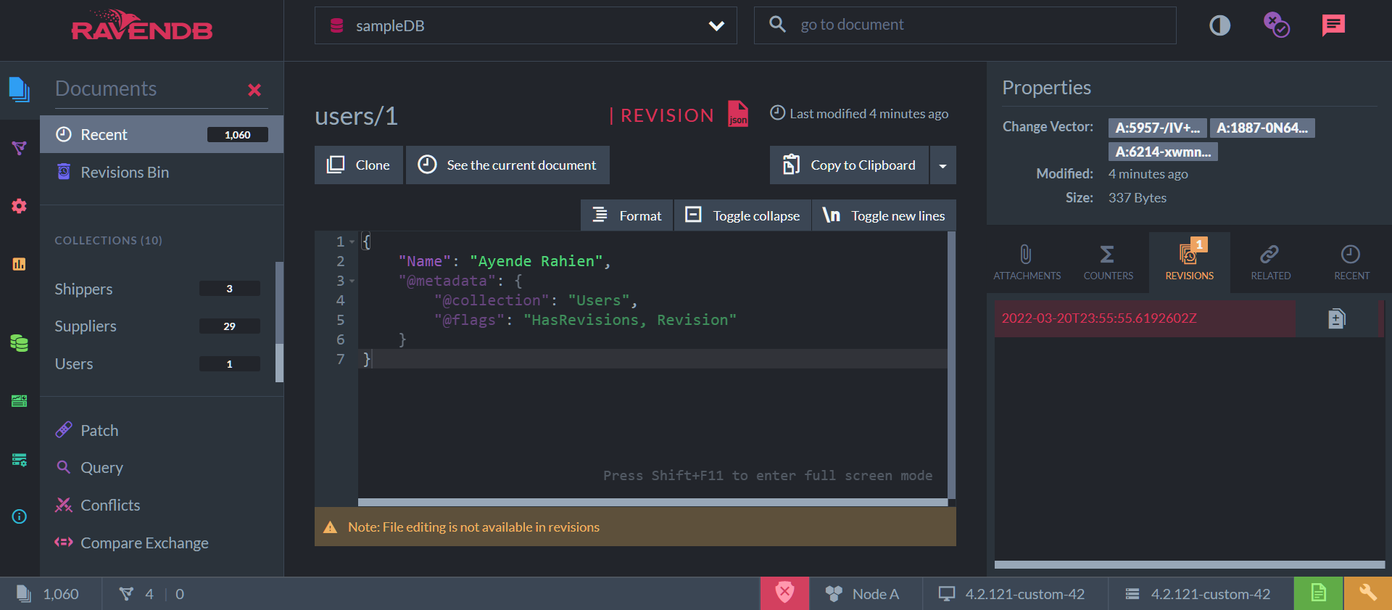Open Recent documents in left menu
This screenshot has height=610, width=1392.
coord(162,134)
